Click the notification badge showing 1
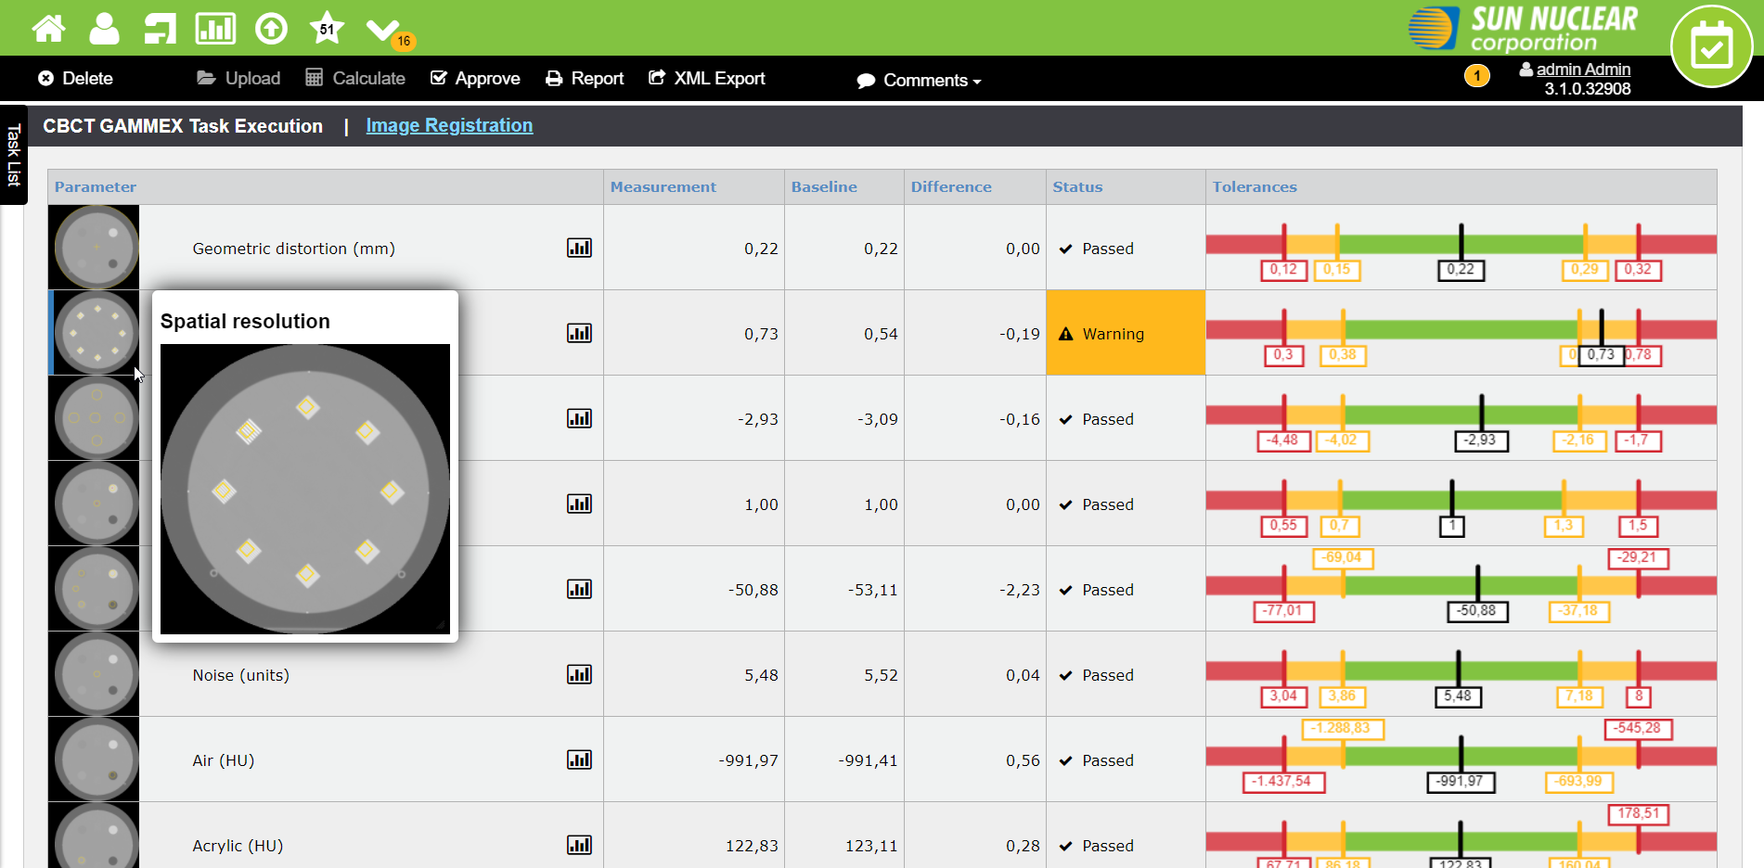The height and width of the screenshot is (868, 1764). click(x=1476, y=76)
